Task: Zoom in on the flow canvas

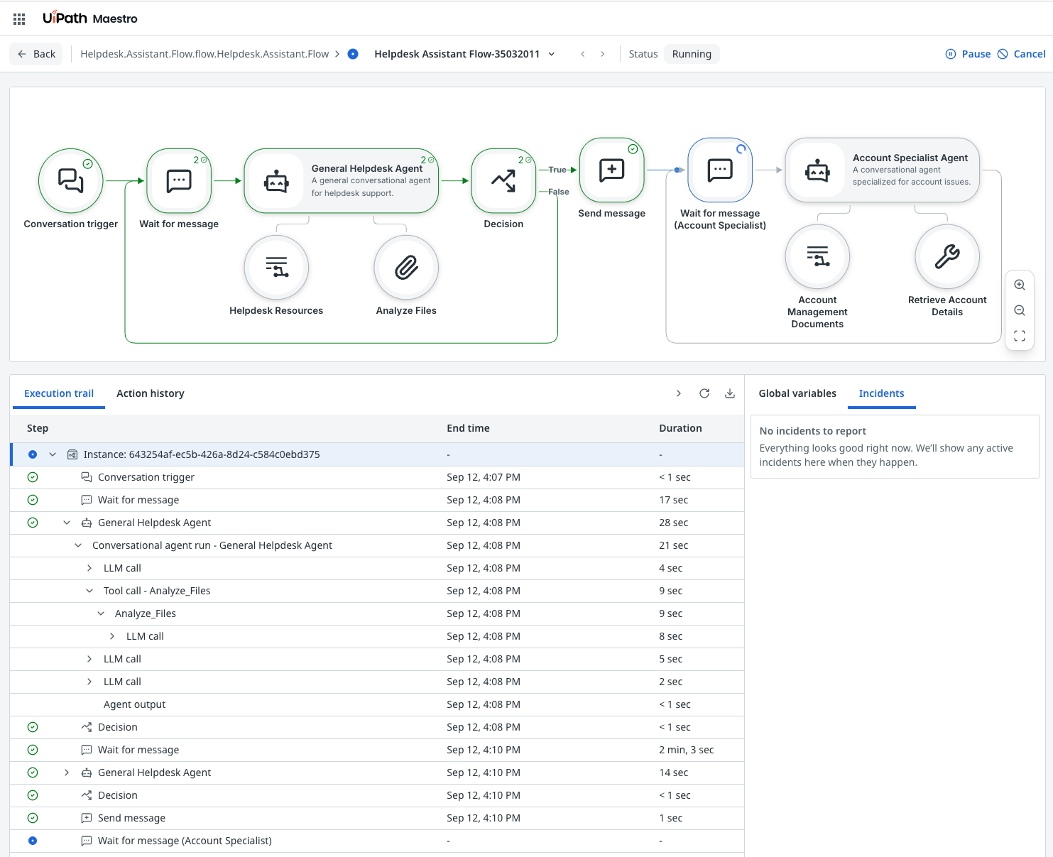Action: (x=1020, y=285)
